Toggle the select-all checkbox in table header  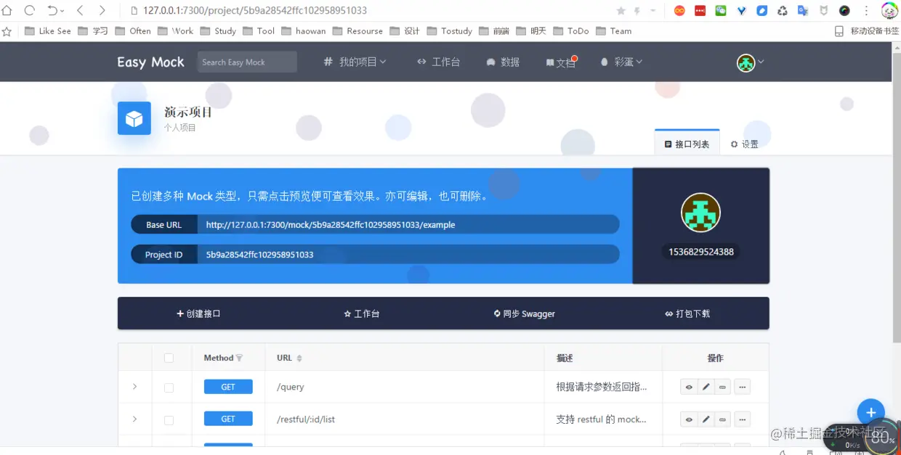169,358
